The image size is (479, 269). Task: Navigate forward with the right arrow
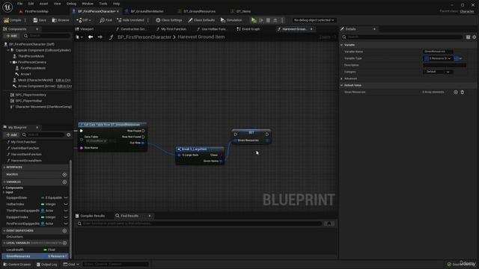(x=100, y=37)
